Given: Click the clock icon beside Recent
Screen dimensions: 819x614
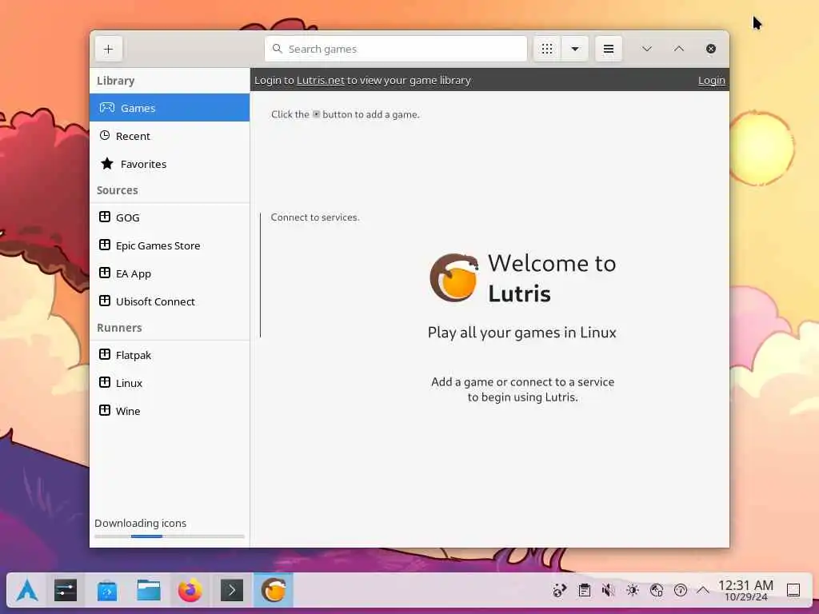Looking at the screenshot, I should 105,135.
